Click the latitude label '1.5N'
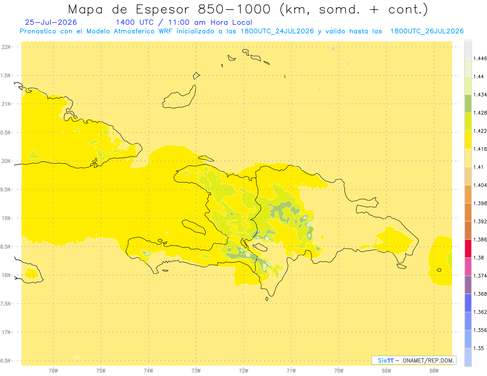487x376 pixels. 6,75
